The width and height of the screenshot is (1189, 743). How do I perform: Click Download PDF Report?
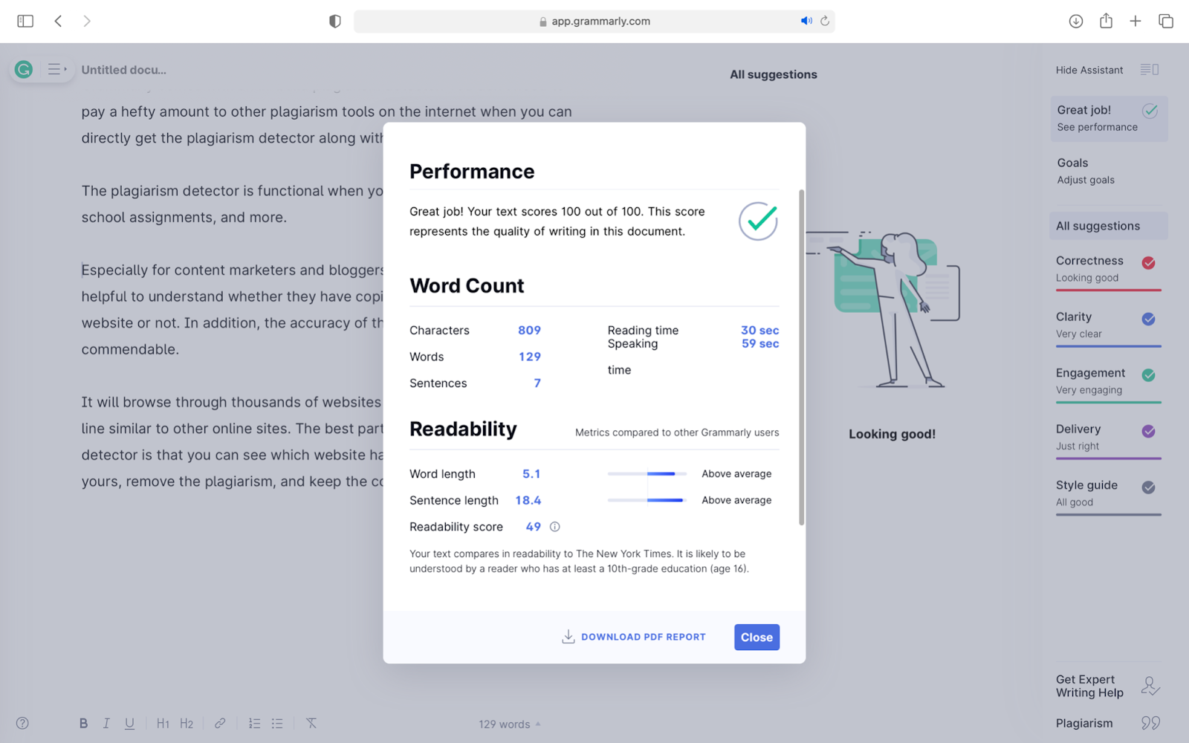[634, 637]
